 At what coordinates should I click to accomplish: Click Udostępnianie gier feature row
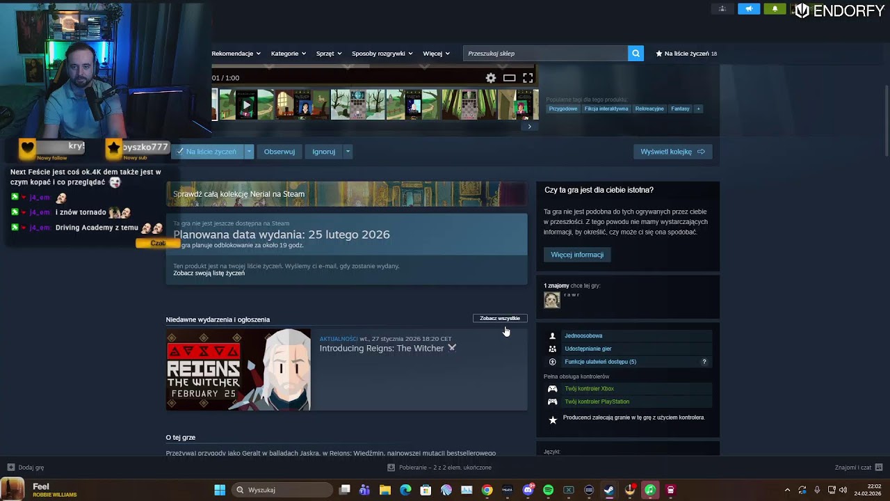click(x=628, y=349)
